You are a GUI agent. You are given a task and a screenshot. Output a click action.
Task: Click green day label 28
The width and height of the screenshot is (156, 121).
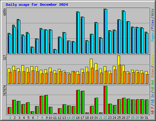click(133, 118)
